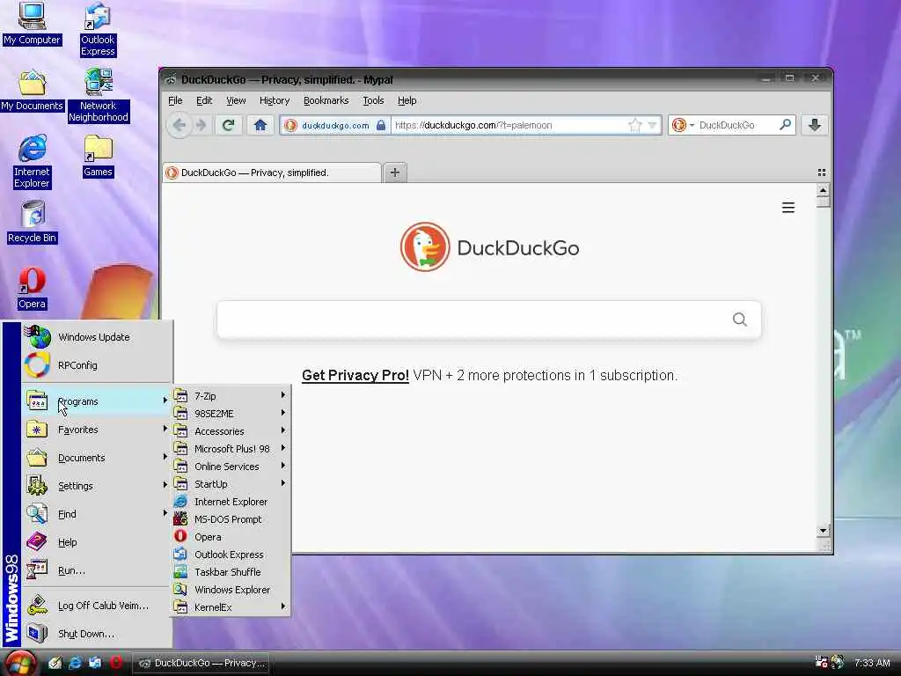Click the padlock site security icon
The height and width of the screenshot is (676, 901).
(x=380, y=125)
